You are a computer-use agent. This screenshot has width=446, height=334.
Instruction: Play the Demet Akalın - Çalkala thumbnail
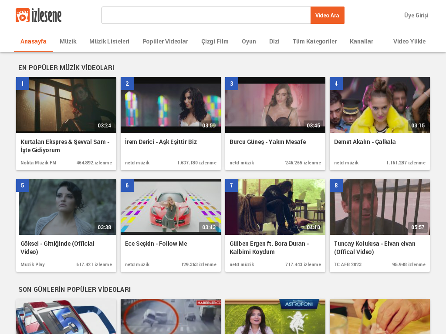(x=379, y=105)
